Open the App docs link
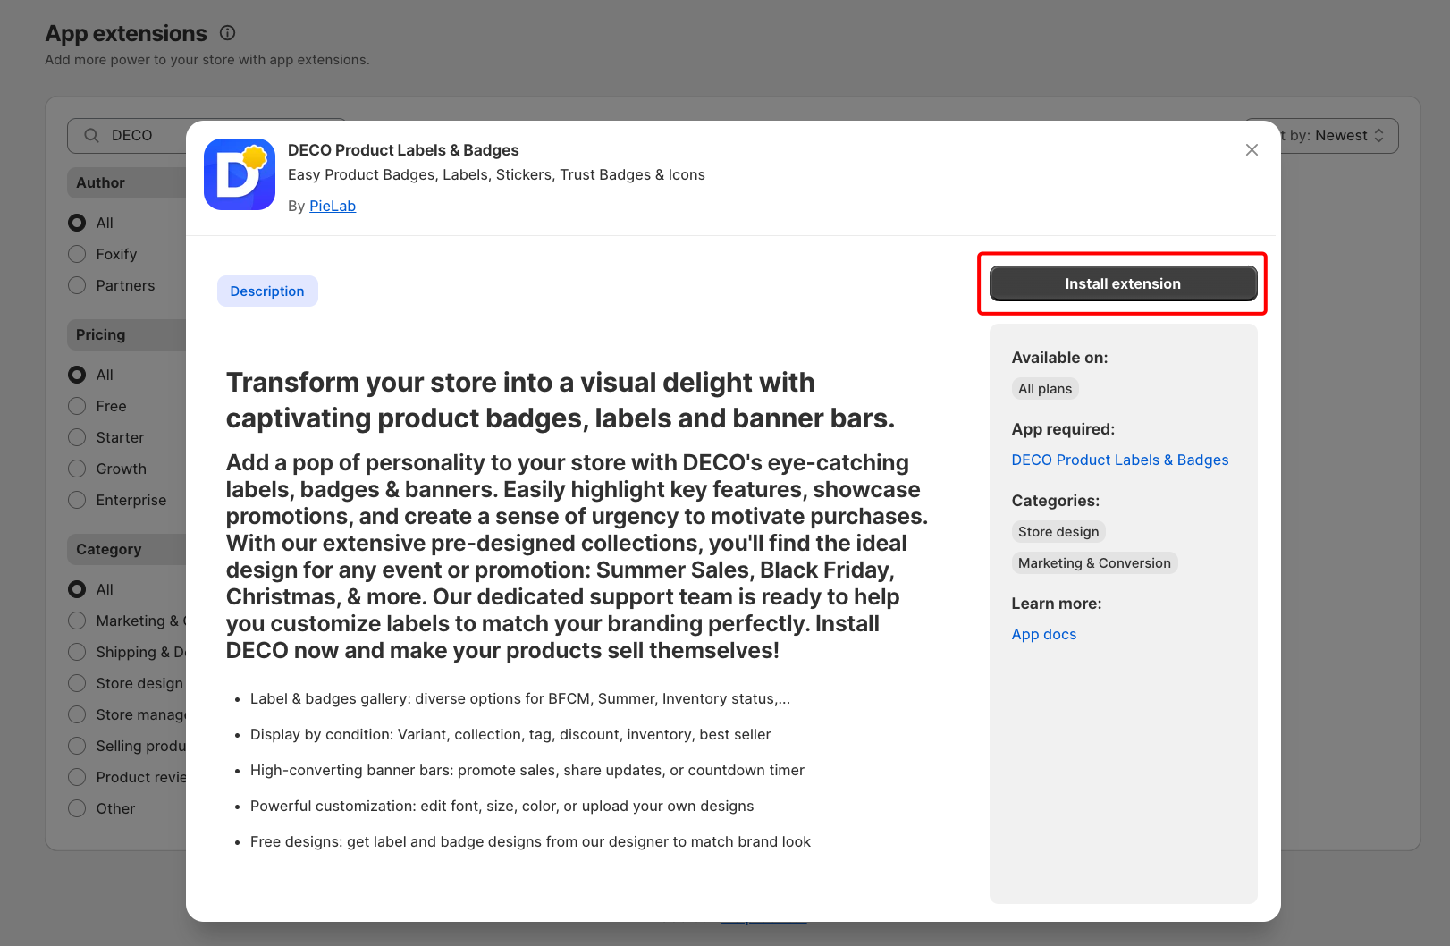This screenshot has height=946, width=1450. coord(1043,634)
